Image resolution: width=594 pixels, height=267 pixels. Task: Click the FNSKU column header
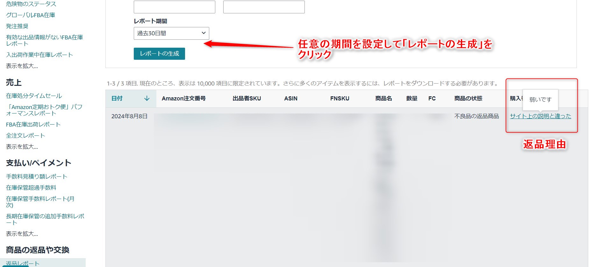(x=340, y=99)
